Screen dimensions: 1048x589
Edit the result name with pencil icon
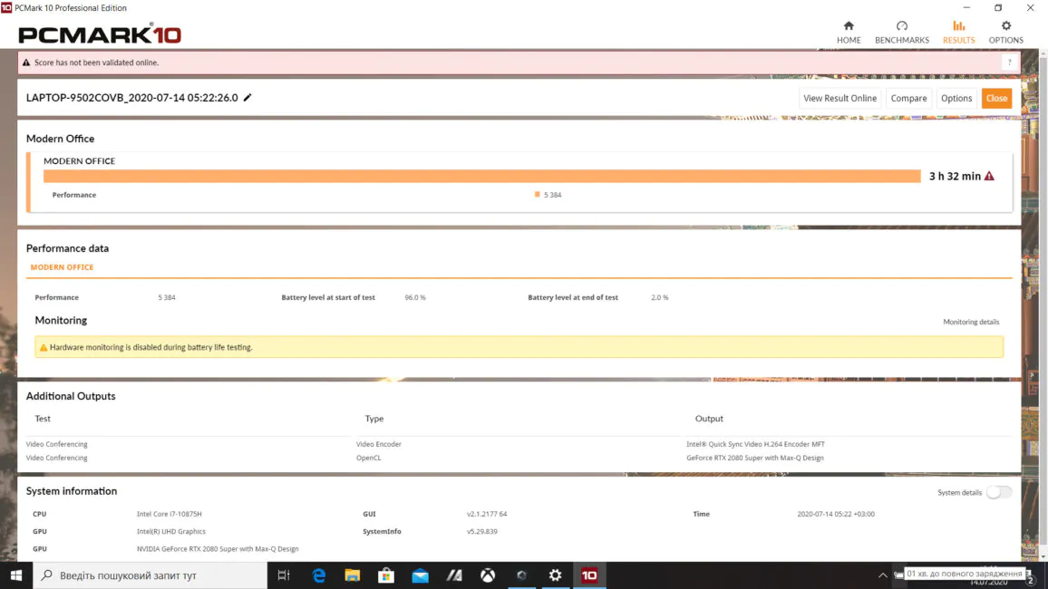(247, 98)
